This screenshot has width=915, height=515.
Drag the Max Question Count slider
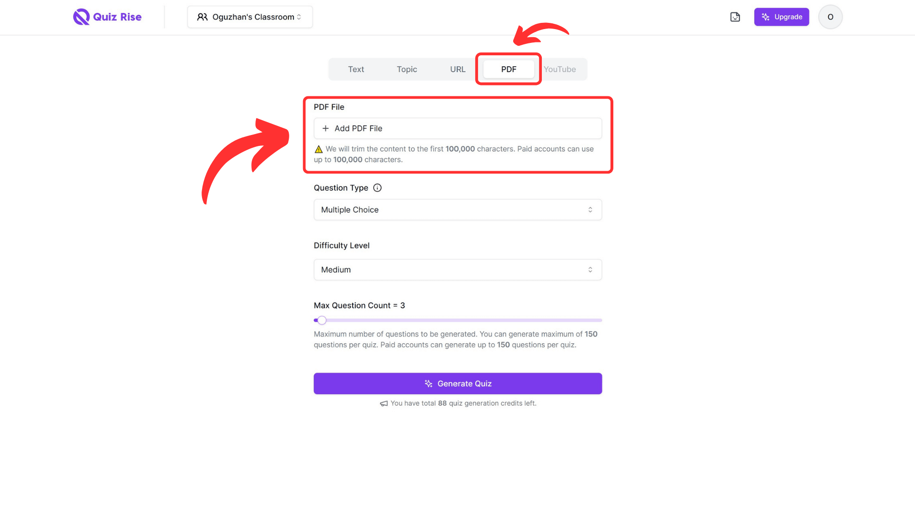click(322, 320)
